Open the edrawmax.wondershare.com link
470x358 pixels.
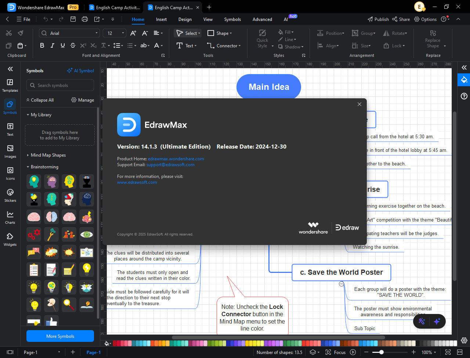point(176,159)
